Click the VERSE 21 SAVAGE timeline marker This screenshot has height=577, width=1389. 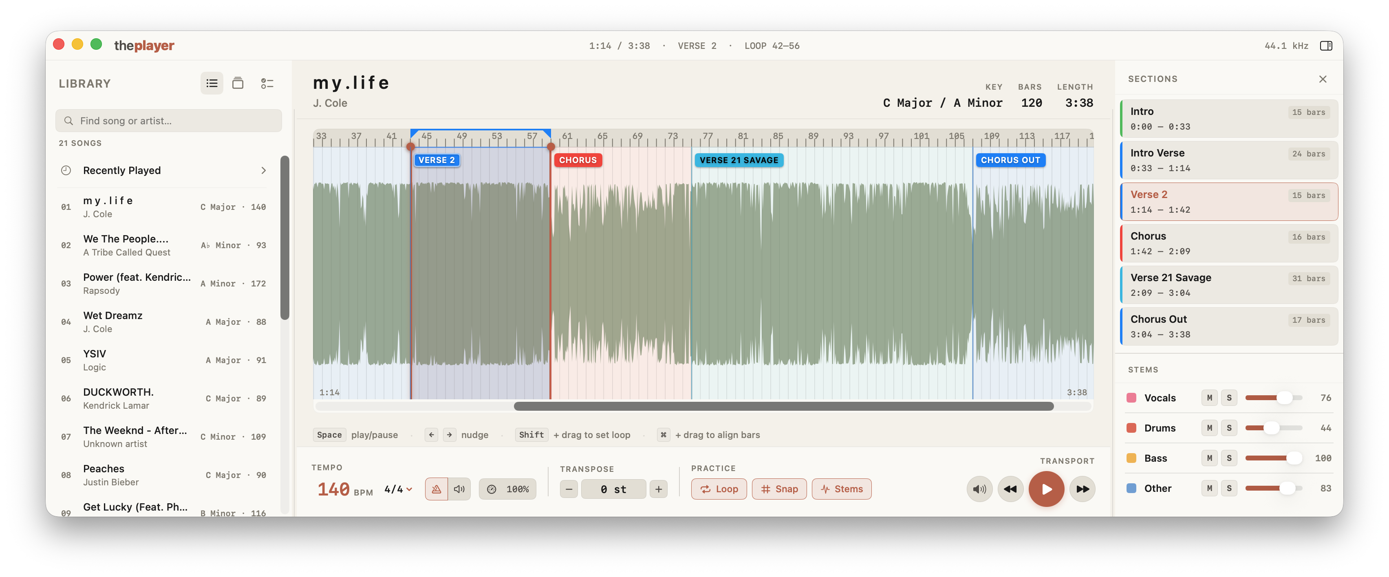pos(739,160)
